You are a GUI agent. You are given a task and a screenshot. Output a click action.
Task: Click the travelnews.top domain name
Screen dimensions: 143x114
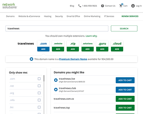(x=62, y=108)
